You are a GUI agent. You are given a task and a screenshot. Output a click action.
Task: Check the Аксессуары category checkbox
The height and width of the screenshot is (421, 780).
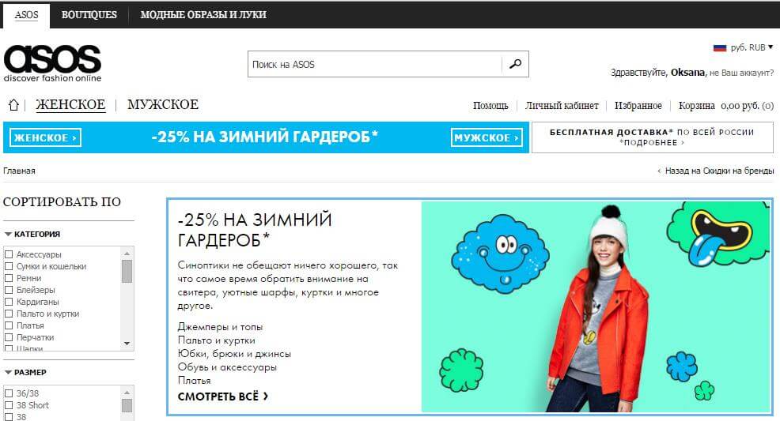(9, 254)
